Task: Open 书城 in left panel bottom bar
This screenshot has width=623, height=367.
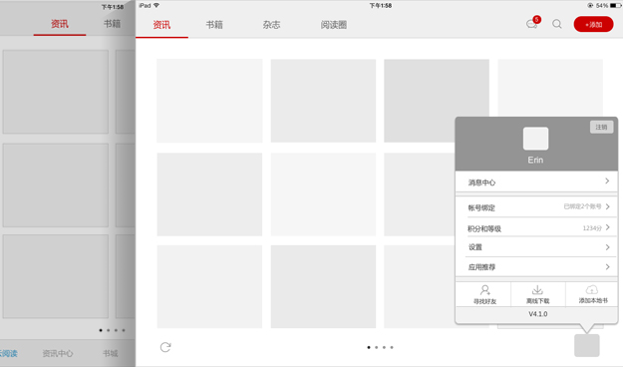Action: click(x=111, y=353)
